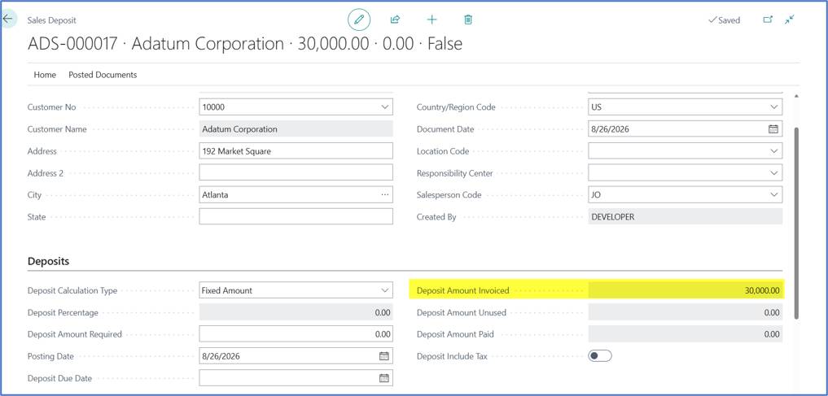This screenshot has height=396, width=828.
Task: Delete record using trash icon
Action: pyautogui.click(x=468, y=20)
